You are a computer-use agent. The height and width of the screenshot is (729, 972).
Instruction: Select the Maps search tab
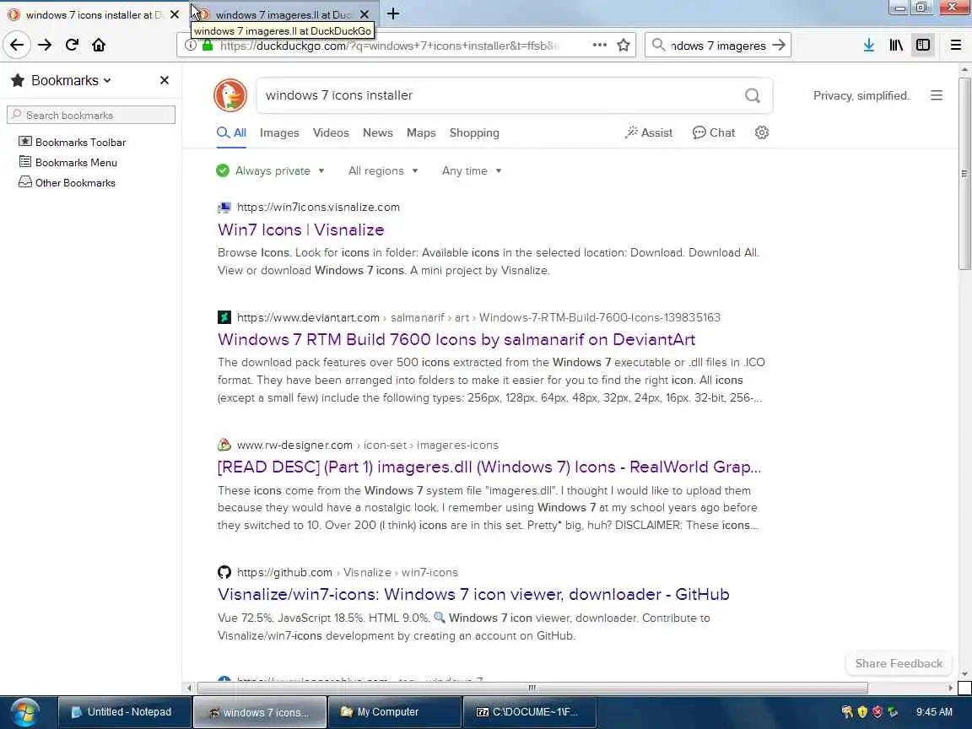(421, 132)
